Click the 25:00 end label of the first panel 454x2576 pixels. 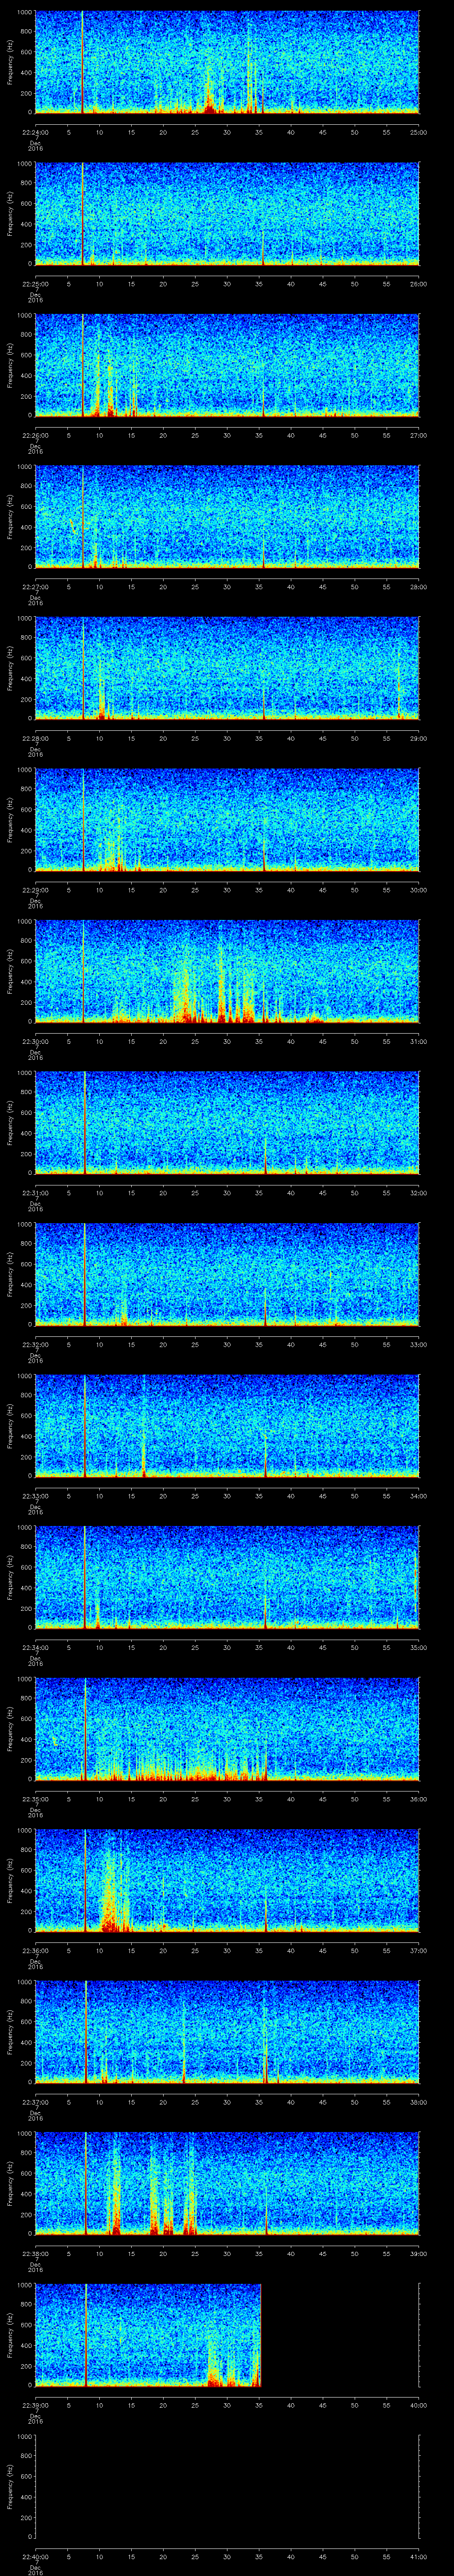(x=419, y=132)
